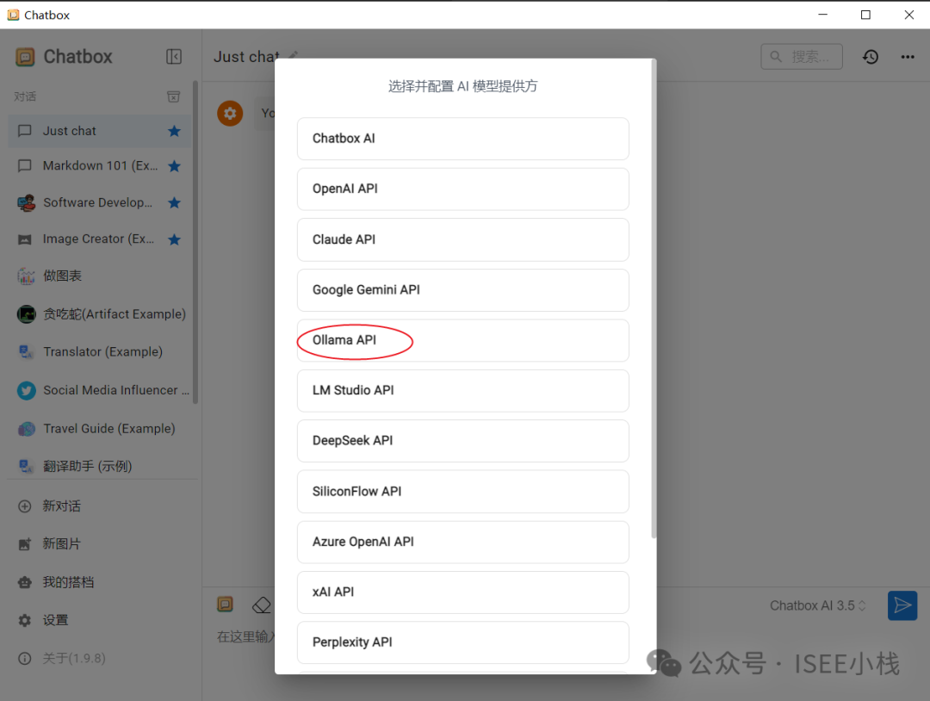930x701 pixels.
Task: Select xAI API provider
Action: [x=462, y=592]
